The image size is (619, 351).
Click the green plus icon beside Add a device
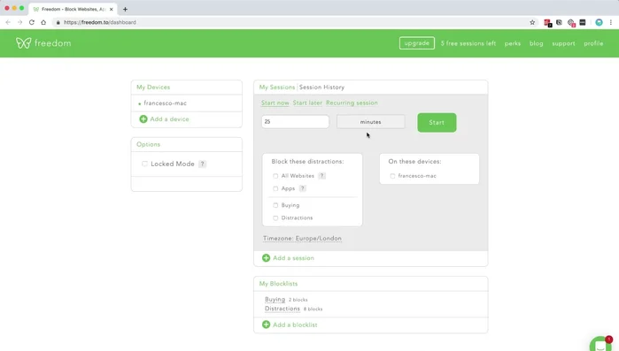point(143,119)
